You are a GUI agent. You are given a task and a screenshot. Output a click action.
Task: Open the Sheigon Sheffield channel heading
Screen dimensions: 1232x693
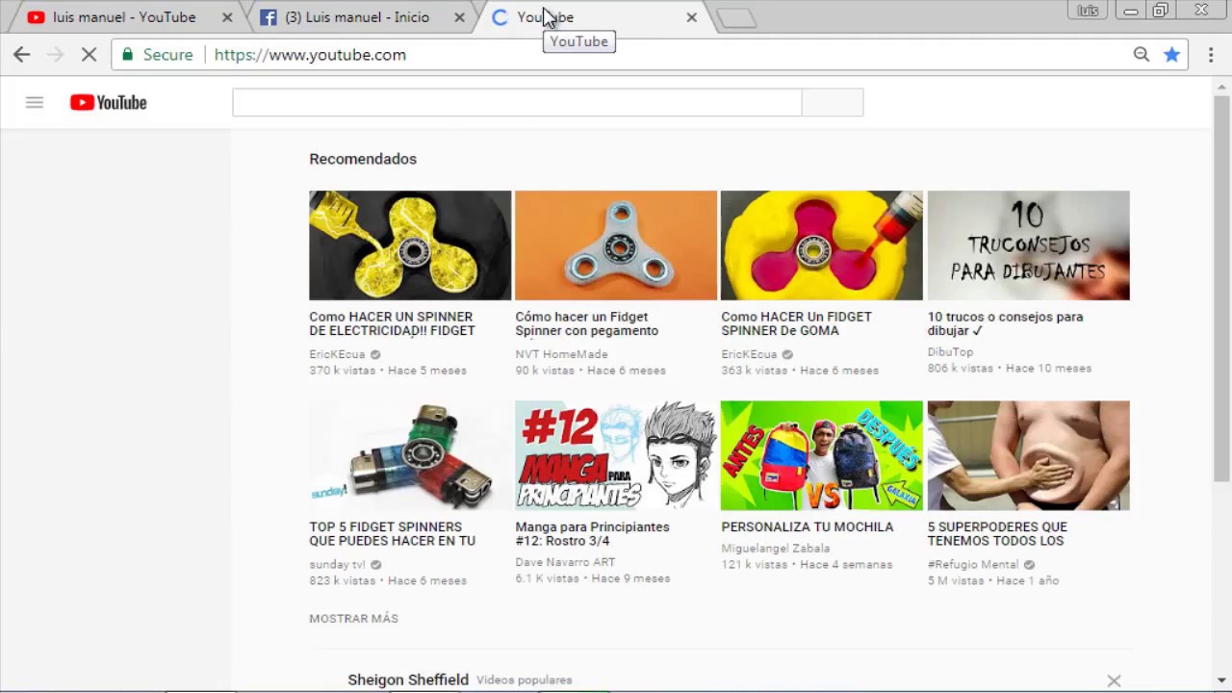(x=408, y=680)
